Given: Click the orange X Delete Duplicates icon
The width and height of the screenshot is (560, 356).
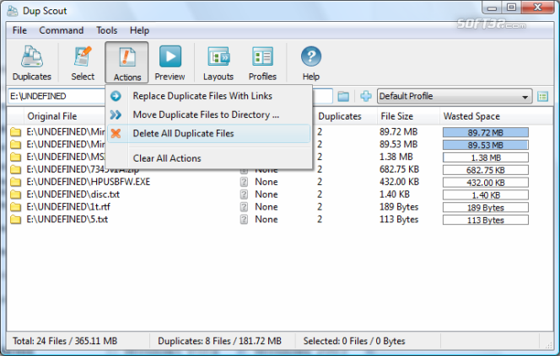Looking at the screenshot, I should pyautogui.click(x=116, y=133).
